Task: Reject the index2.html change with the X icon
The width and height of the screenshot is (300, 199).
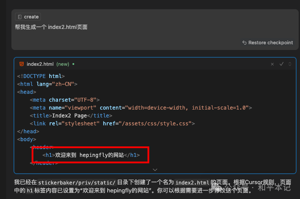Action: [273, 64]
